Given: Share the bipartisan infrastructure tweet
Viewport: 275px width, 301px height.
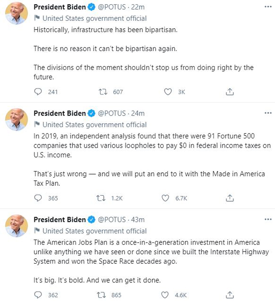Looking at the screenshot, I should click(230, 91).
